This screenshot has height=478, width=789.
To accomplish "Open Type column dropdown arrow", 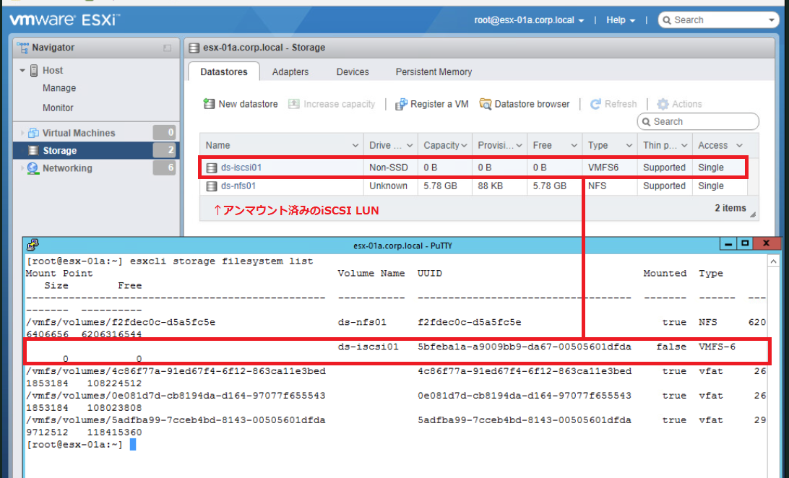I will (x=629, y=146).
